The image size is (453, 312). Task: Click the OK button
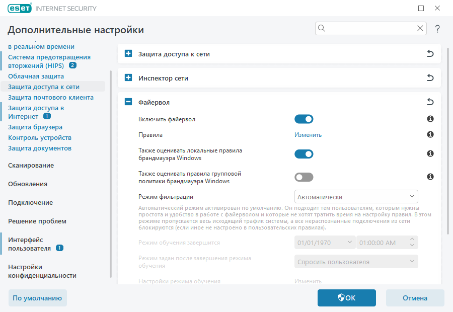[347, 298]
